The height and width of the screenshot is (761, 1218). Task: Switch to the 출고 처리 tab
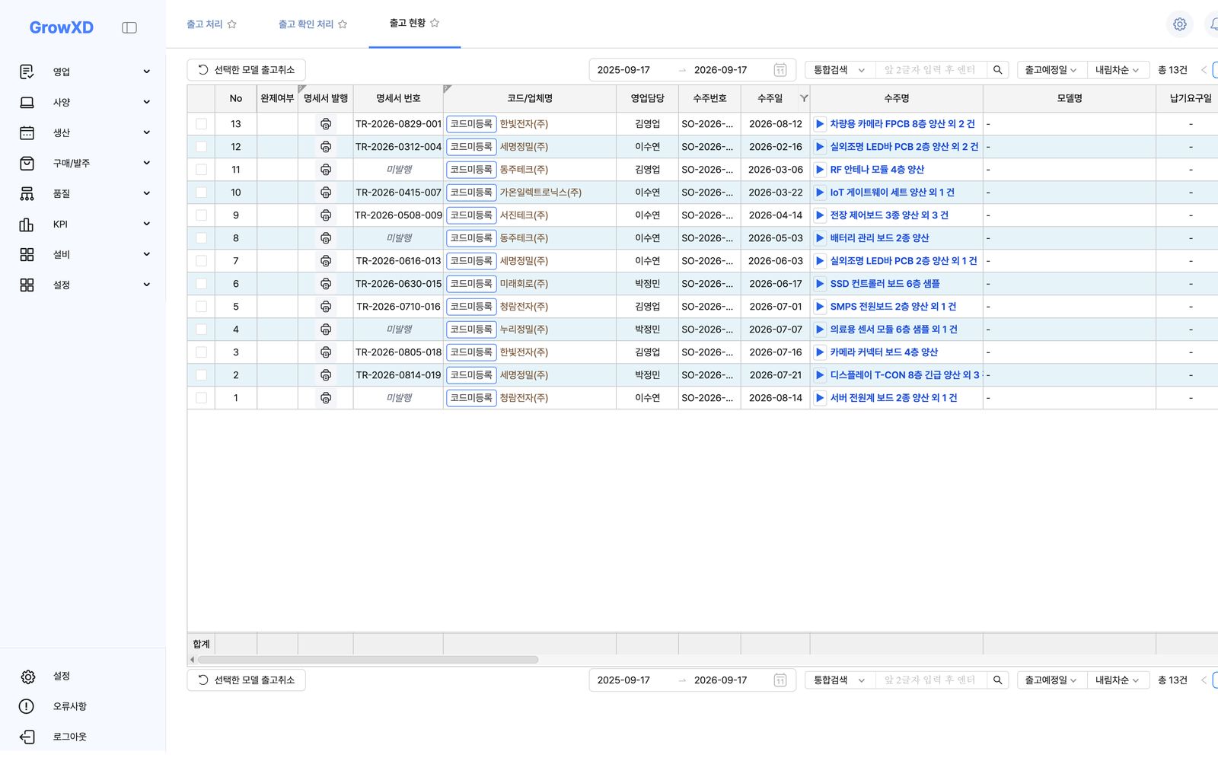205,24
